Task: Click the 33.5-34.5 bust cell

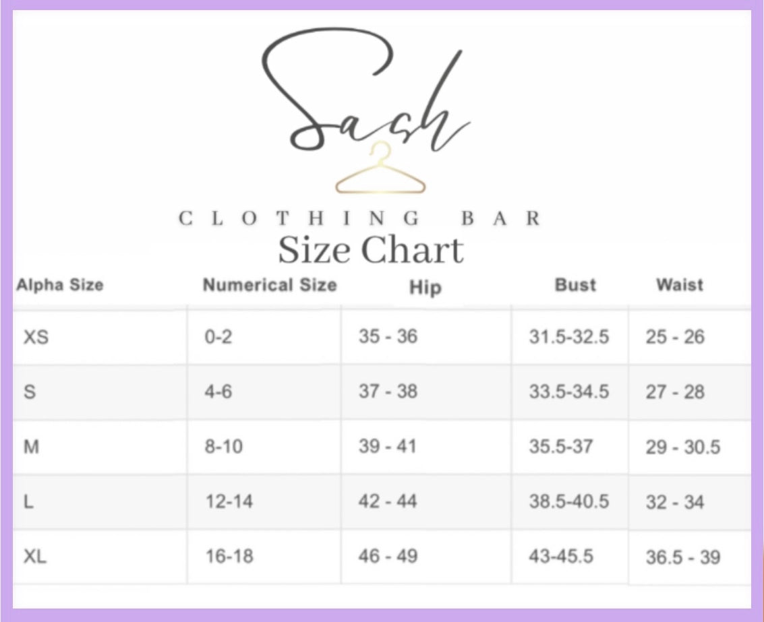Action: pos(568,392)
